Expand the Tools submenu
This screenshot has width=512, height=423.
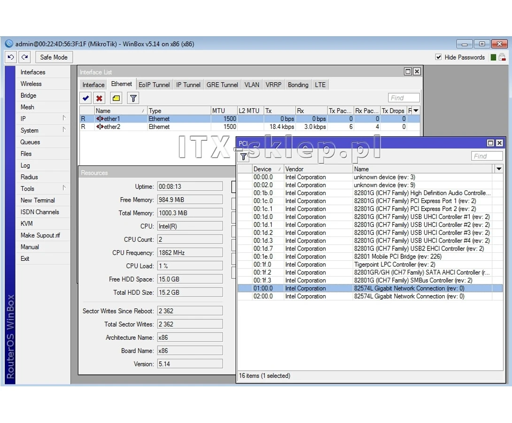tap(64, 188)
